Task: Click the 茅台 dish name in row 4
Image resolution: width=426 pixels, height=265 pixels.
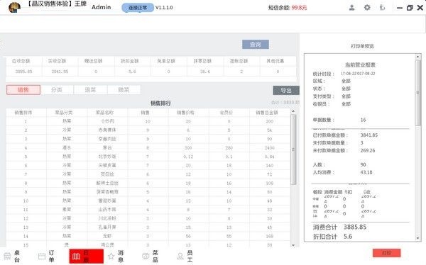Action: 107,148
